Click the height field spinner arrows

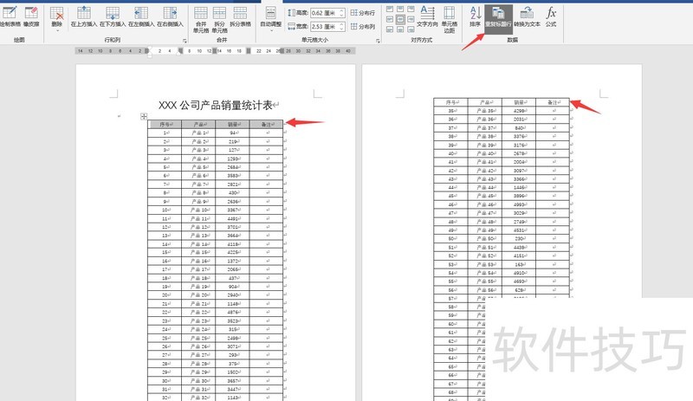coord(341,13)
